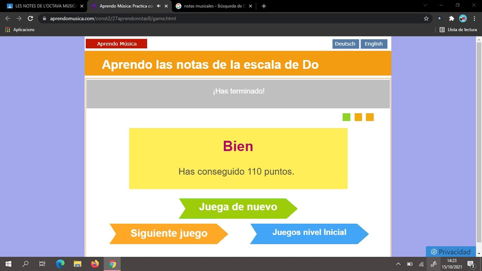The height and width of the screenshot is (271, 482).
Task: View site info lock icon
Action: pos(44,18)
